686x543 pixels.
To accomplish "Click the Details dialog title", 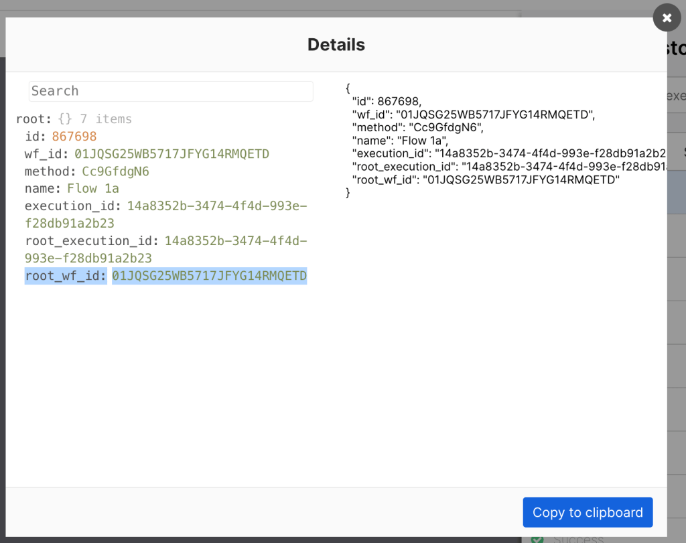I will tap(336, 45).
